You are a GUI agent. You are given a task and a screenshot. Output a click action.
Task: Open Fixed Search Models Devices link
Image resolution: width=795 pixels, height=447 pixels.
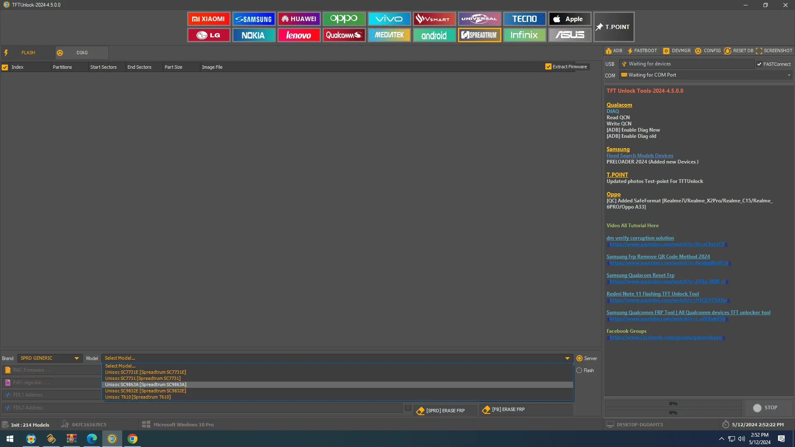(640, 156)
